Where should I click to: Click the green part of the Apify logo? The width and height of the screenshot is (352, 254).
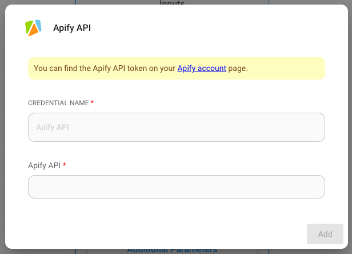(29, 26)
